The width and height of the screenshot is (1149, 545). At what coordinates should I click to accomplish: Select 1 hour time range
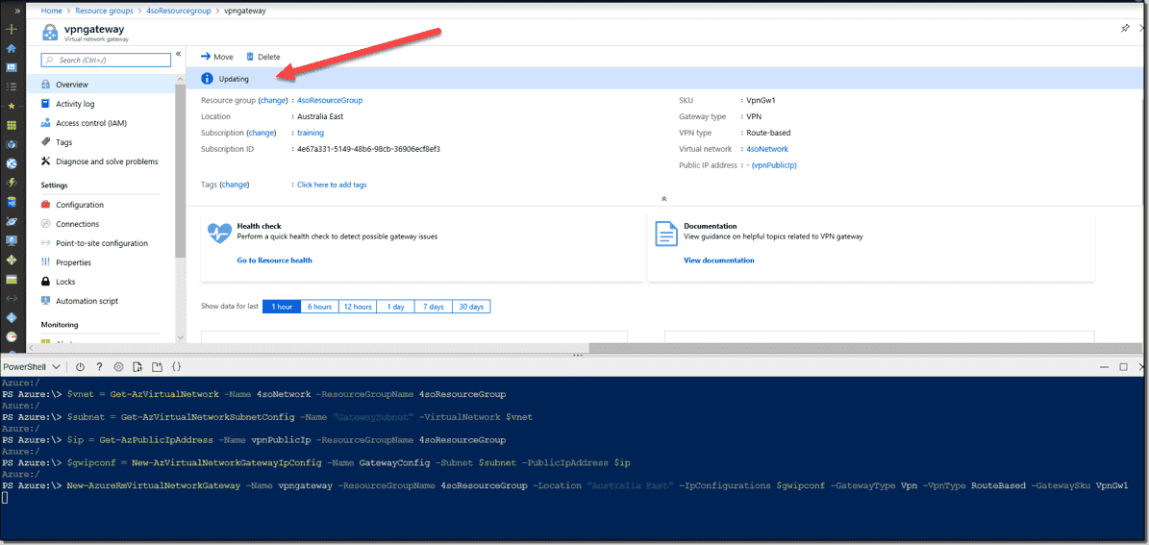pos(282,307)
